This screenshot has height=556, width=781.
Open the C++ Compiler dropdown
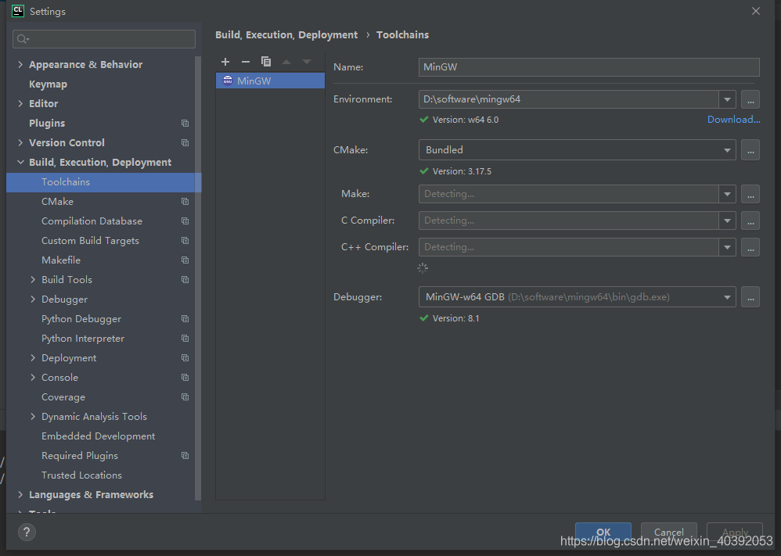[727, 247]
